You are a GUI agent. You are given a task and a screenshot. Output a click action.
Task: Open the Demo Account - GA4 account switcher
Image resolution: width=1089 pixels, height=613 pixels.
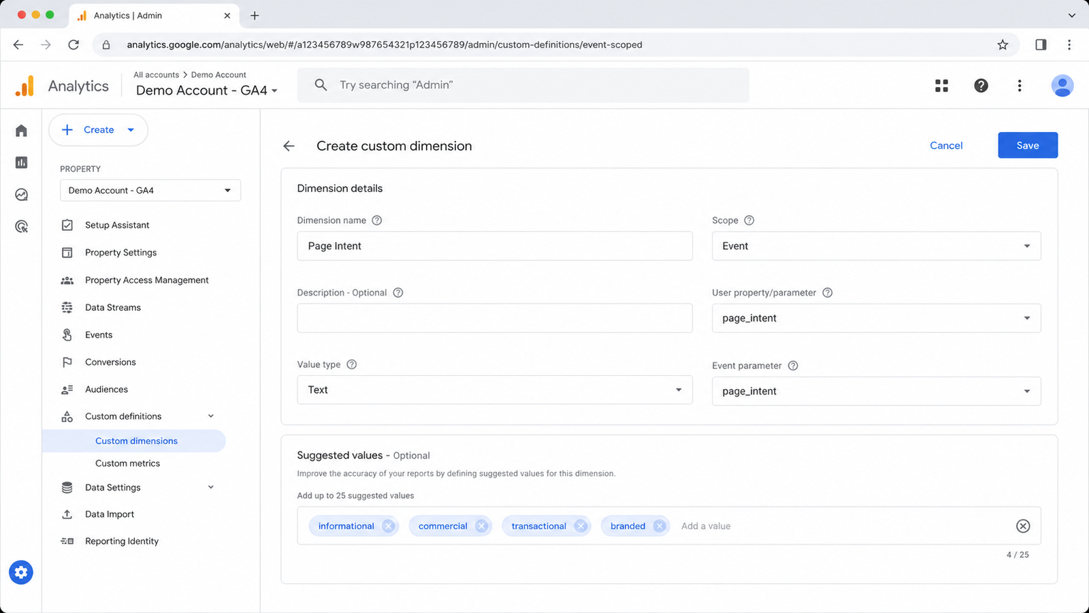[207, 90]
